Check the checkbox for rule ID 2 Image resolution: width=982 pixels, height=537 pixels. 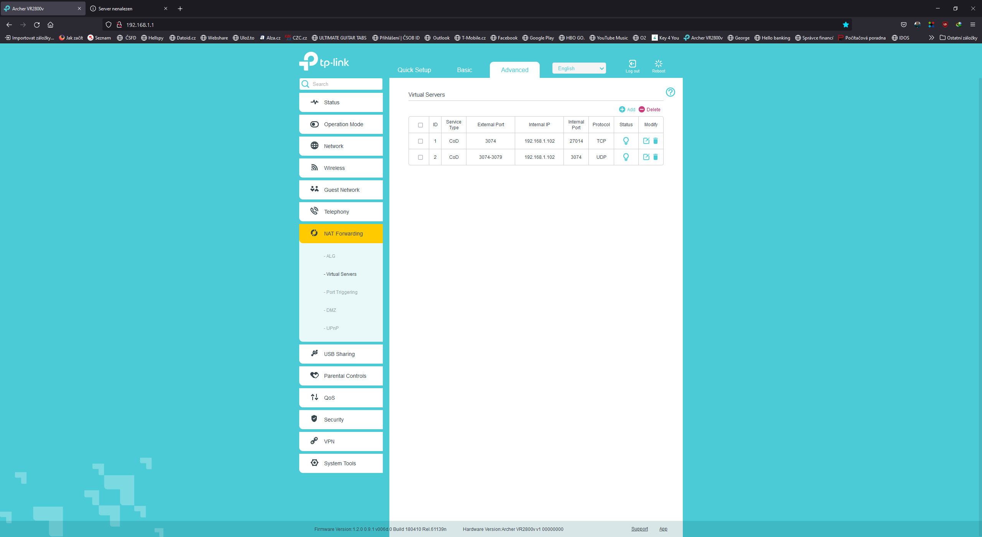(x=420, y=157)
